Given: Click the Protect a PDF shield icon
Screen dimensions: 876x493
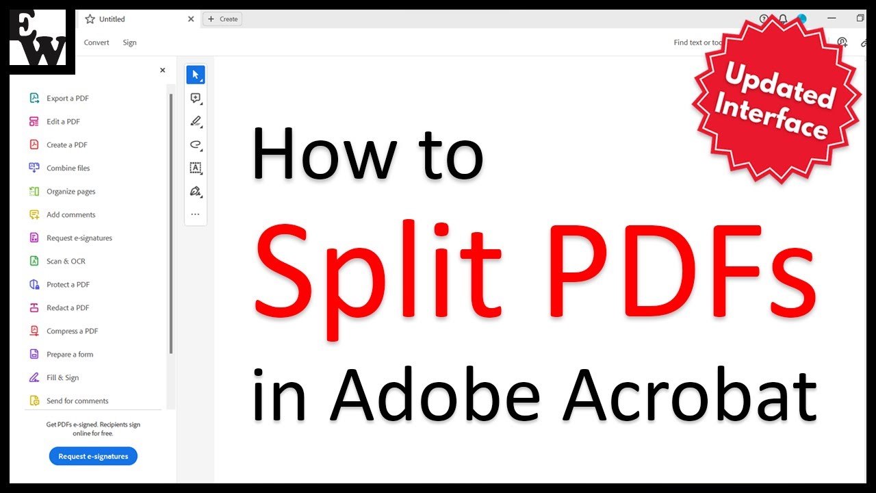Looking at the screenshot, I should click(34, 284).
